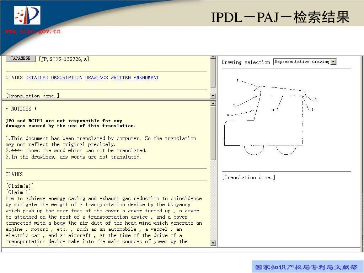Click reference number 3 in the drawing

316,100
